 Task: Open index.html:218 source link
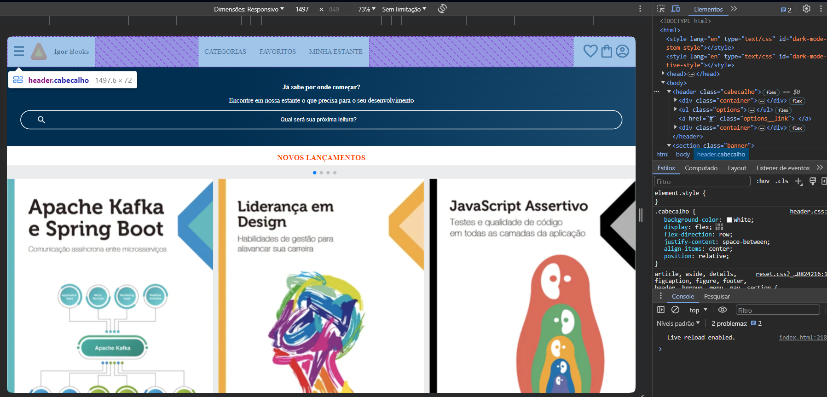(803, 337)
